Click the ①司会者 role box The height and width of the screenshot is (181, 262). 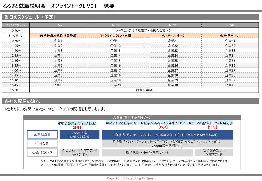[42, 143]
